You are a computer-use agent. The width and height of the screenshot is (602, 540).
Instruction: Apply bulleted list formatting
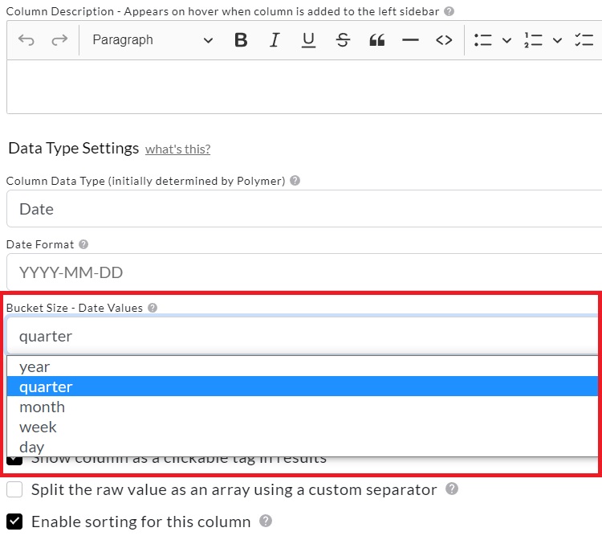click(482, 40)
